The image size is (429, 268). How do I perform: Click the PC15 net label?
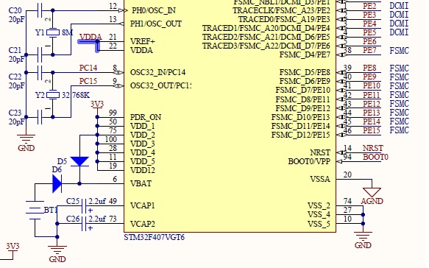[88, 81]
